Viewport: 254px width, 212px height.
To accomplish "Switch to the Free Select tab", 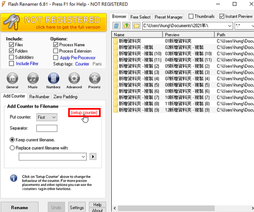I will pyautogui.click(x=140, y=17).
